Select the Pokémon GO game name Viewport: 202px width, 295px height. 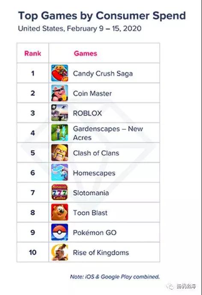click(x=95, y=232)
